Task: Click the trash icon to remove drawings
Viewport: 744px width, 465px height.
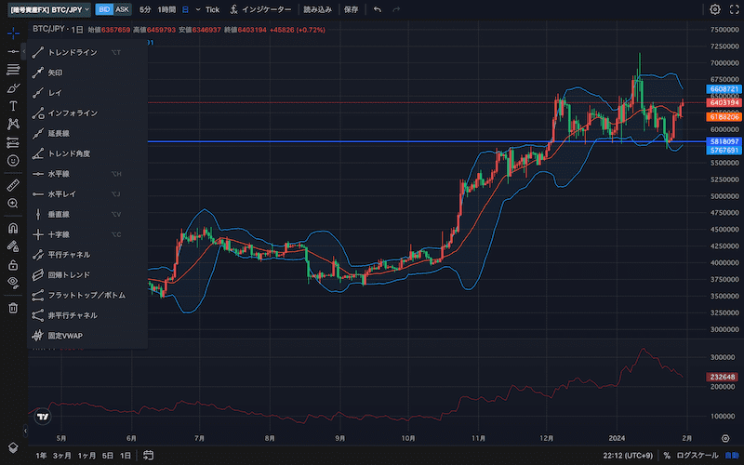Action: 13,308
